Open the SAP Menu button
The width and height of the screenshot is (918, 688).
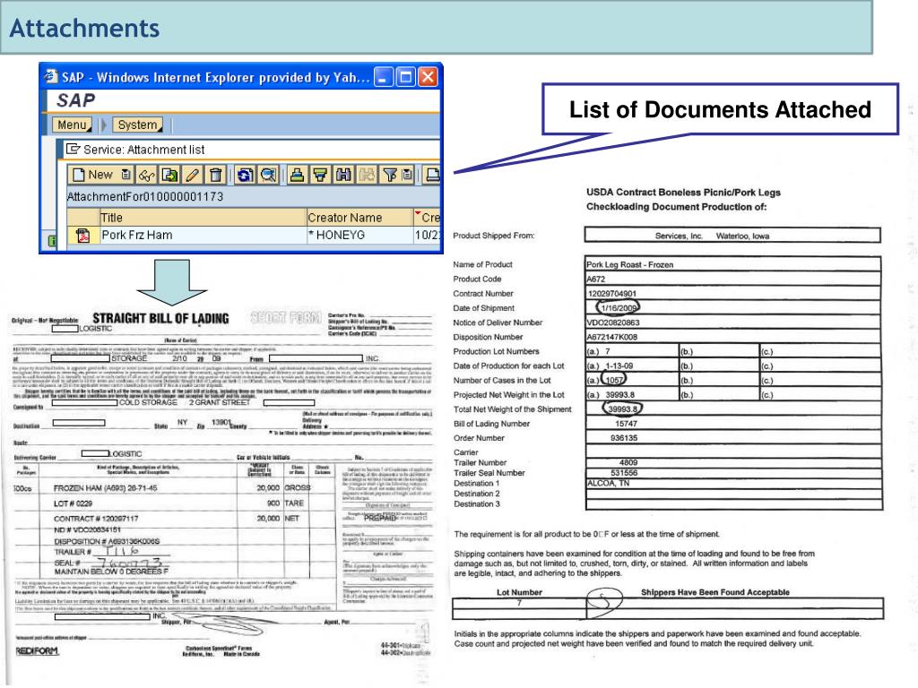[73, 125]
